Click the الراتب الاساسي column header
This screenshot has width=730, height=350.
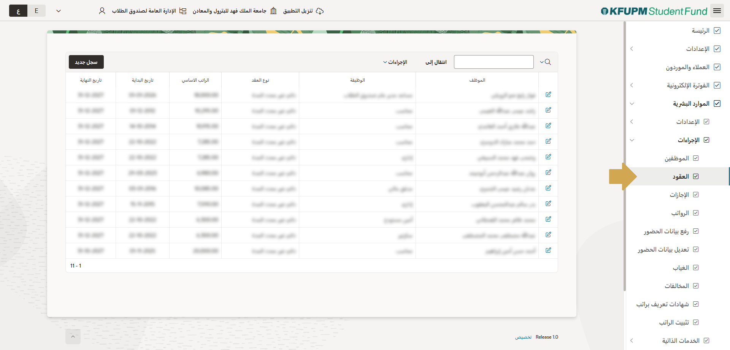[x=195, y=80]
